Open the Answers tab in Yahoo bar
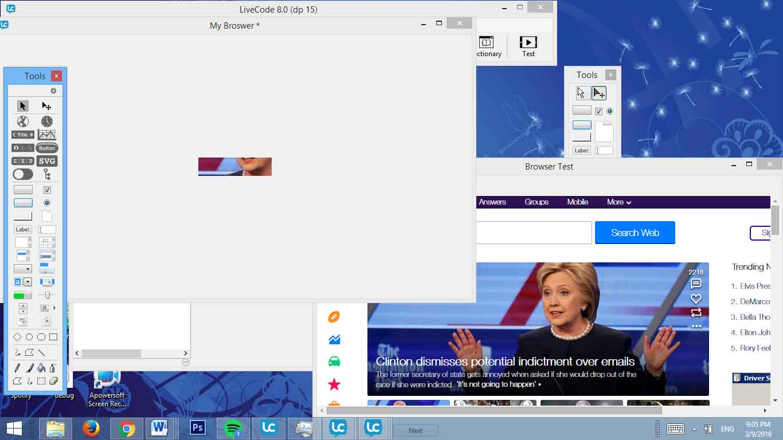This screenshot has width=783, height=440. click(x=492, y=202)
